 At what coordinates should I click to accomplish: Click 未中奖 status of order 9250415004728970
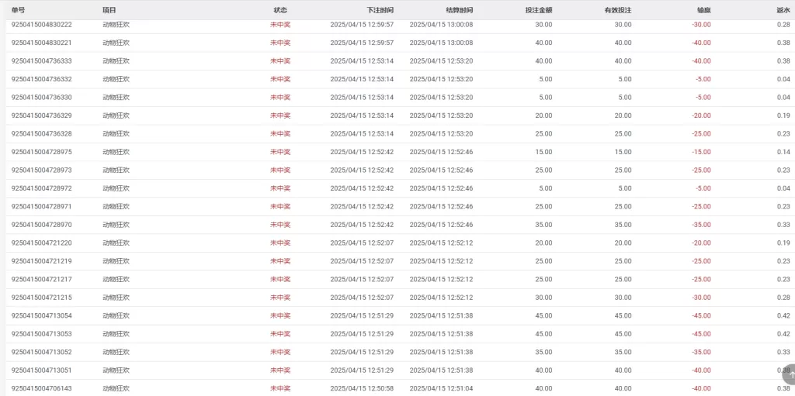click(280, 225)
